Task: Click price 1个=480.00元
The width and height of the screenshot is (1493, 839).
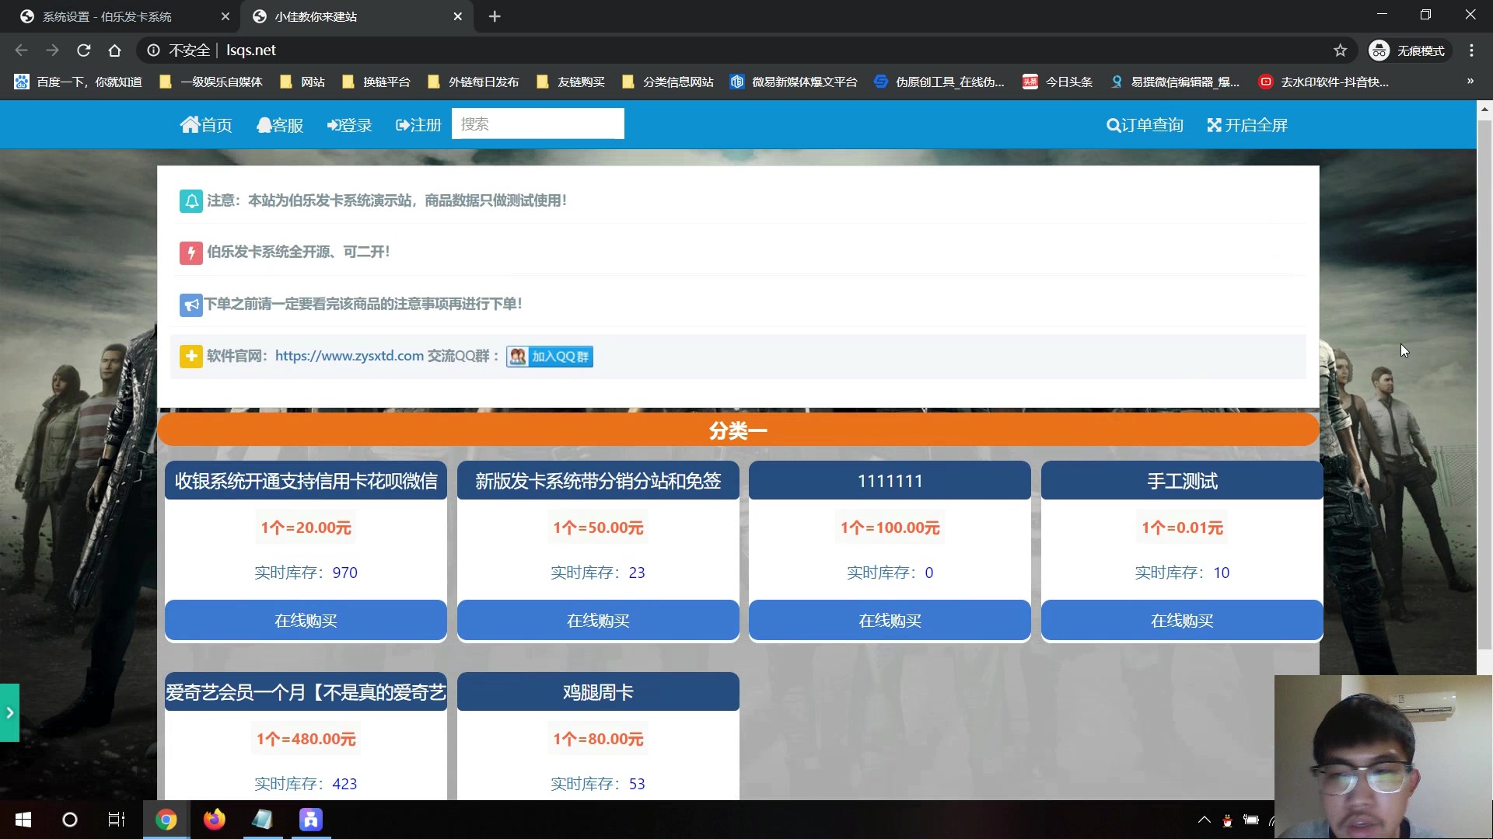Action: coord(306,739)
